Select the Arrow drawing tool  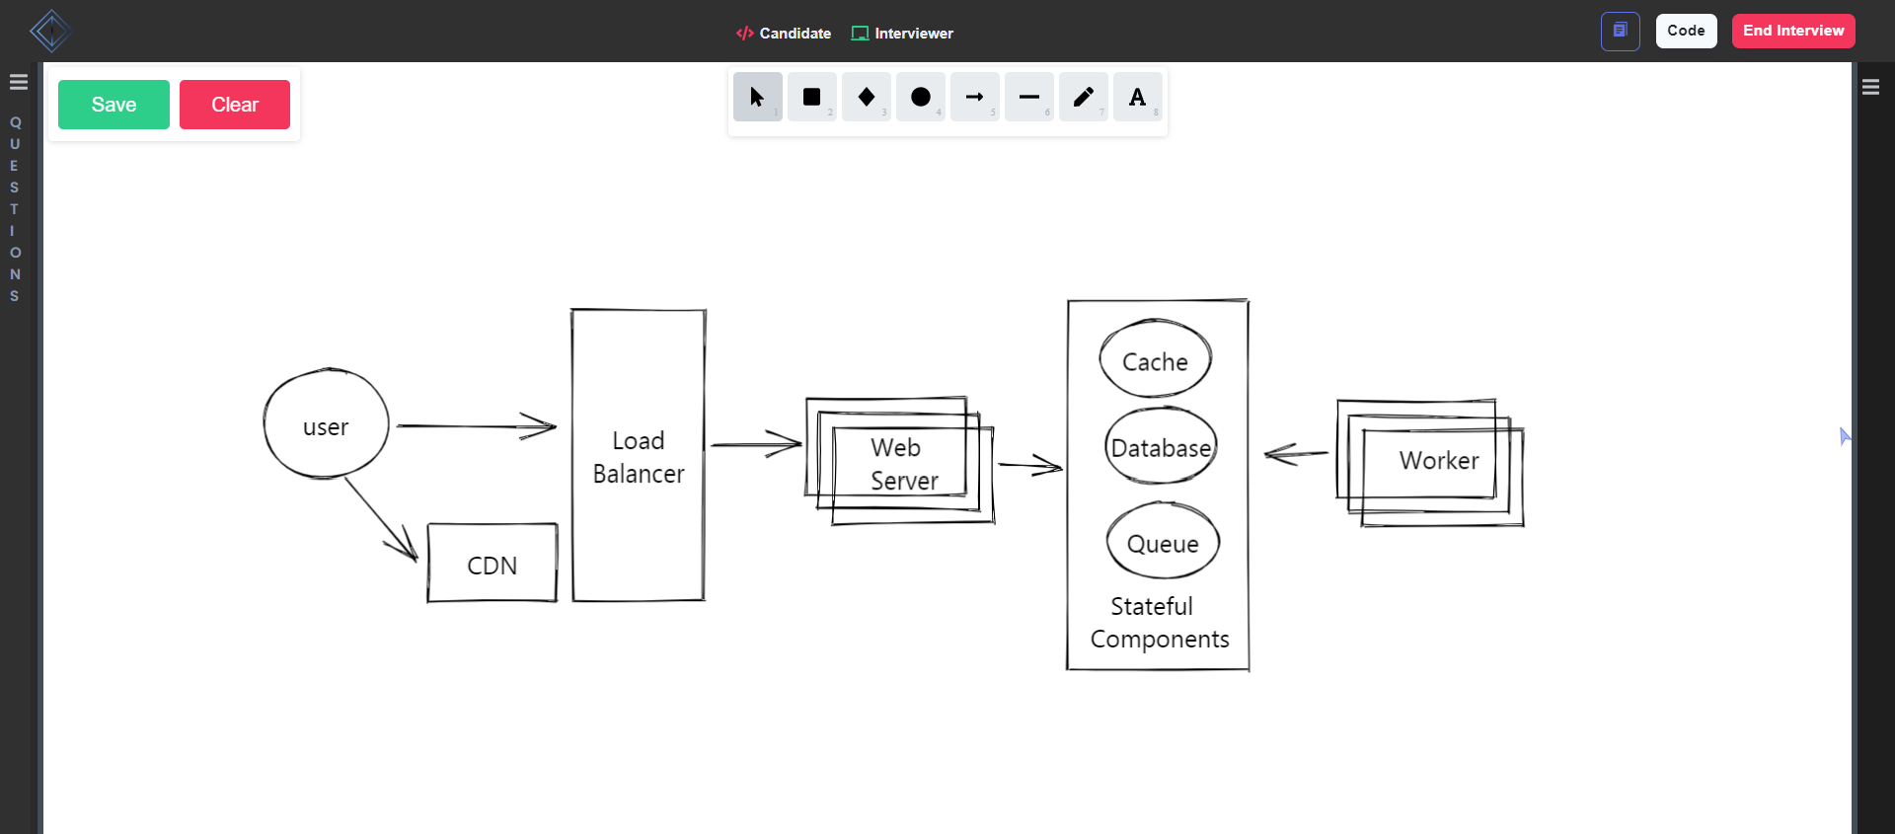[x=974, y=97]
